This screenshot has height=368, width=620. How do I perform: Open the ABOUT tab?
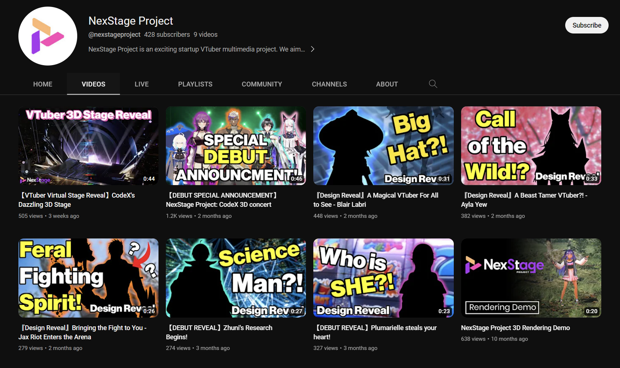(x=387, y=84)
